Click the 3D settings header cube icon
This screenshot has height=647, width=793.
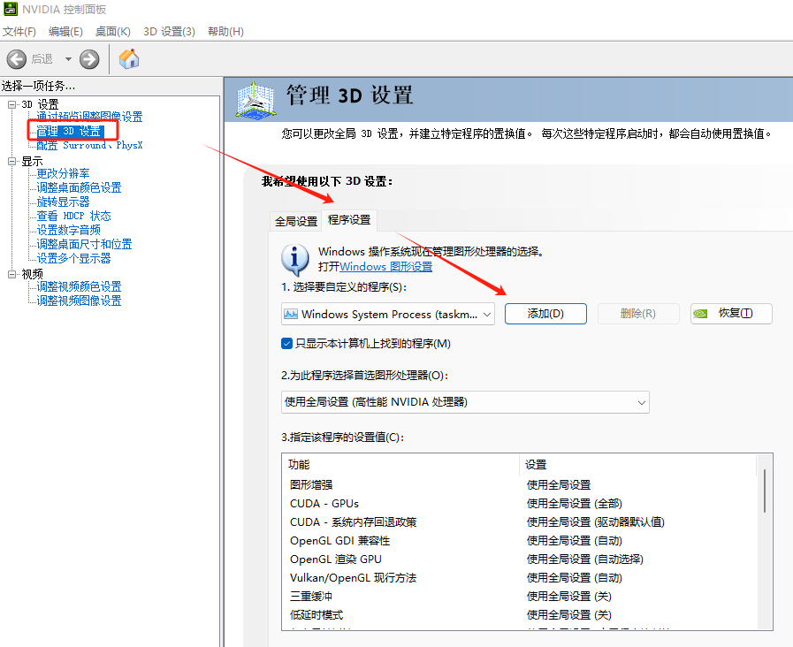(x=255, y=101)
